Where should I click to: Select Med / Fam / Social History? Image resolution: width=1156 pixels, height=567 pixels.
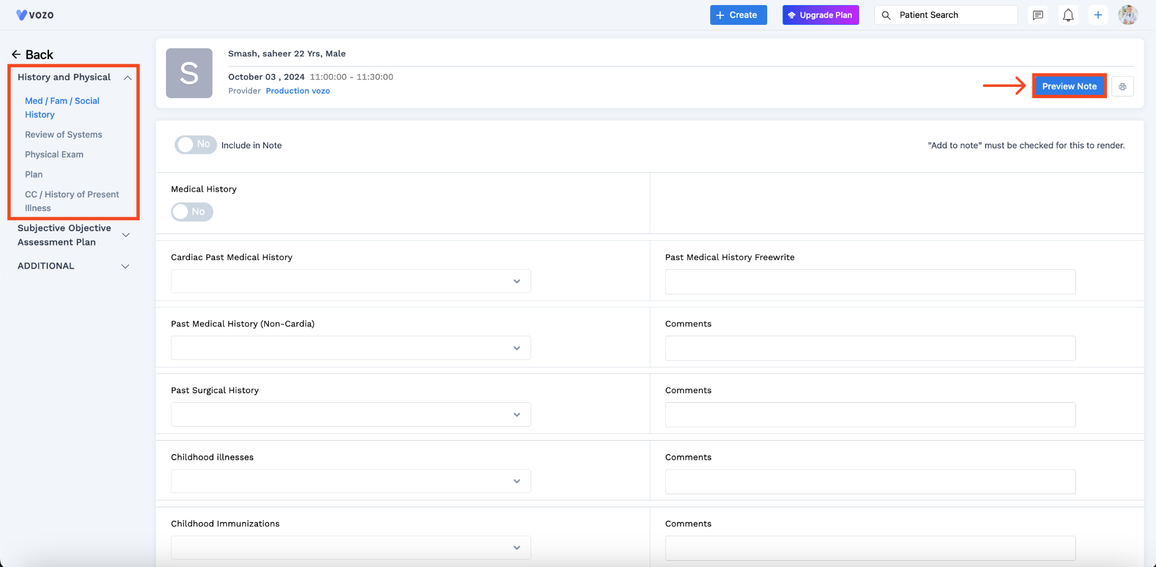[62, 108]
